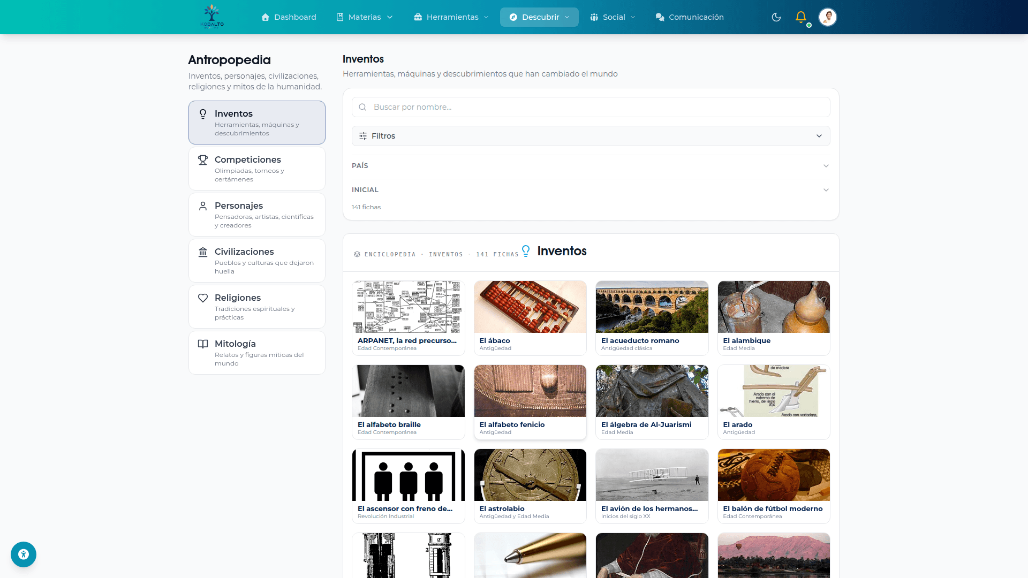This screenshot has width=1028, height=578.
Task: Open the El alambique title link
Action: coord(747,341)
